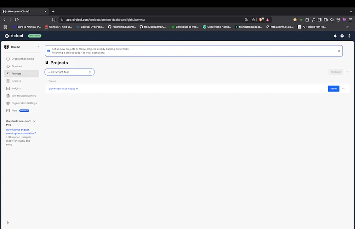Image resolution: width=355 pixels, height=229 pixels.
Task: Open the help question mark icon
Action: tap(342, 36)
